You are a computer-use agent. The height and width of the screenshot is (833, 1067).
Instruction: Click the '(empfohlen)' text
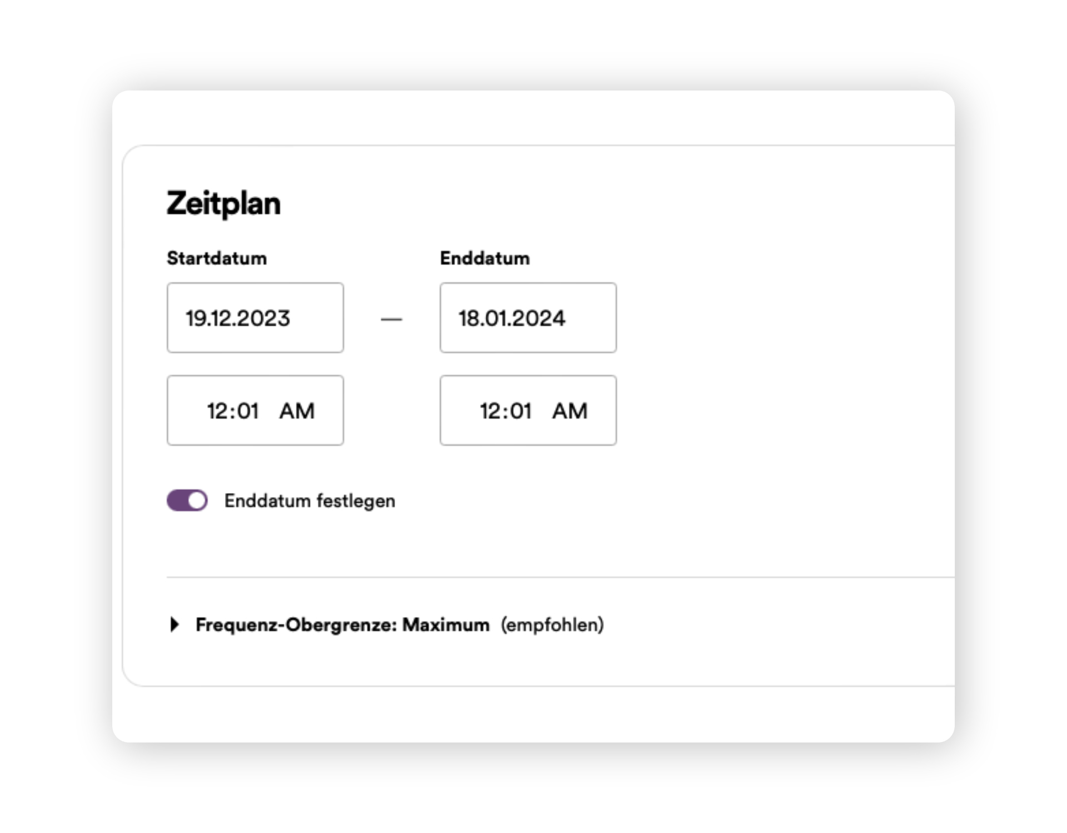552,625
